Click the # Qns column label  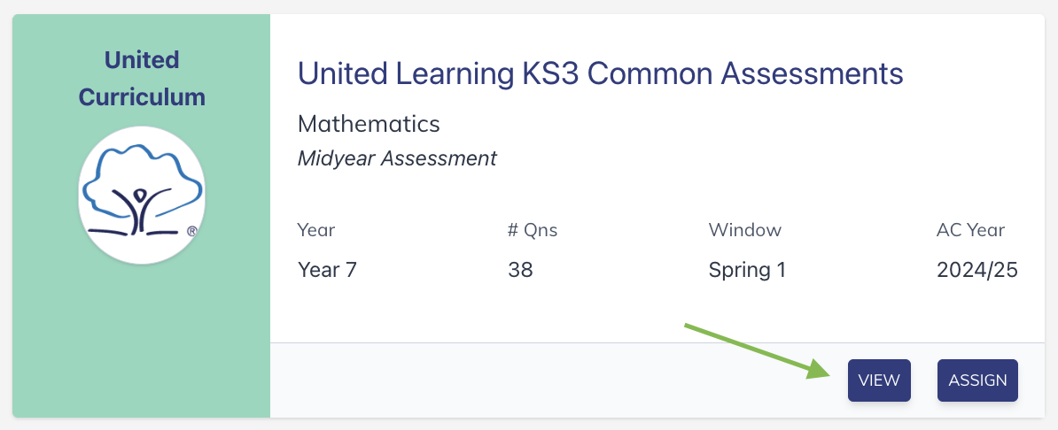coord(532,230)
